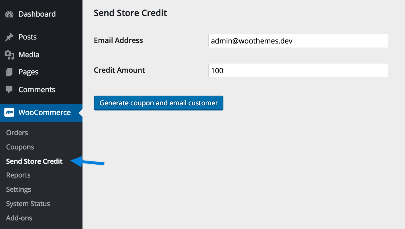View the System Status page
Viewport: 405px width, 229px height.
tap(28, 204)
